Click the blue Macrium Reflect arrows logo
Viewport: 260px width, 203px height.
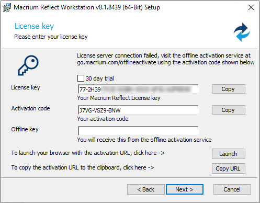point(242,32)
